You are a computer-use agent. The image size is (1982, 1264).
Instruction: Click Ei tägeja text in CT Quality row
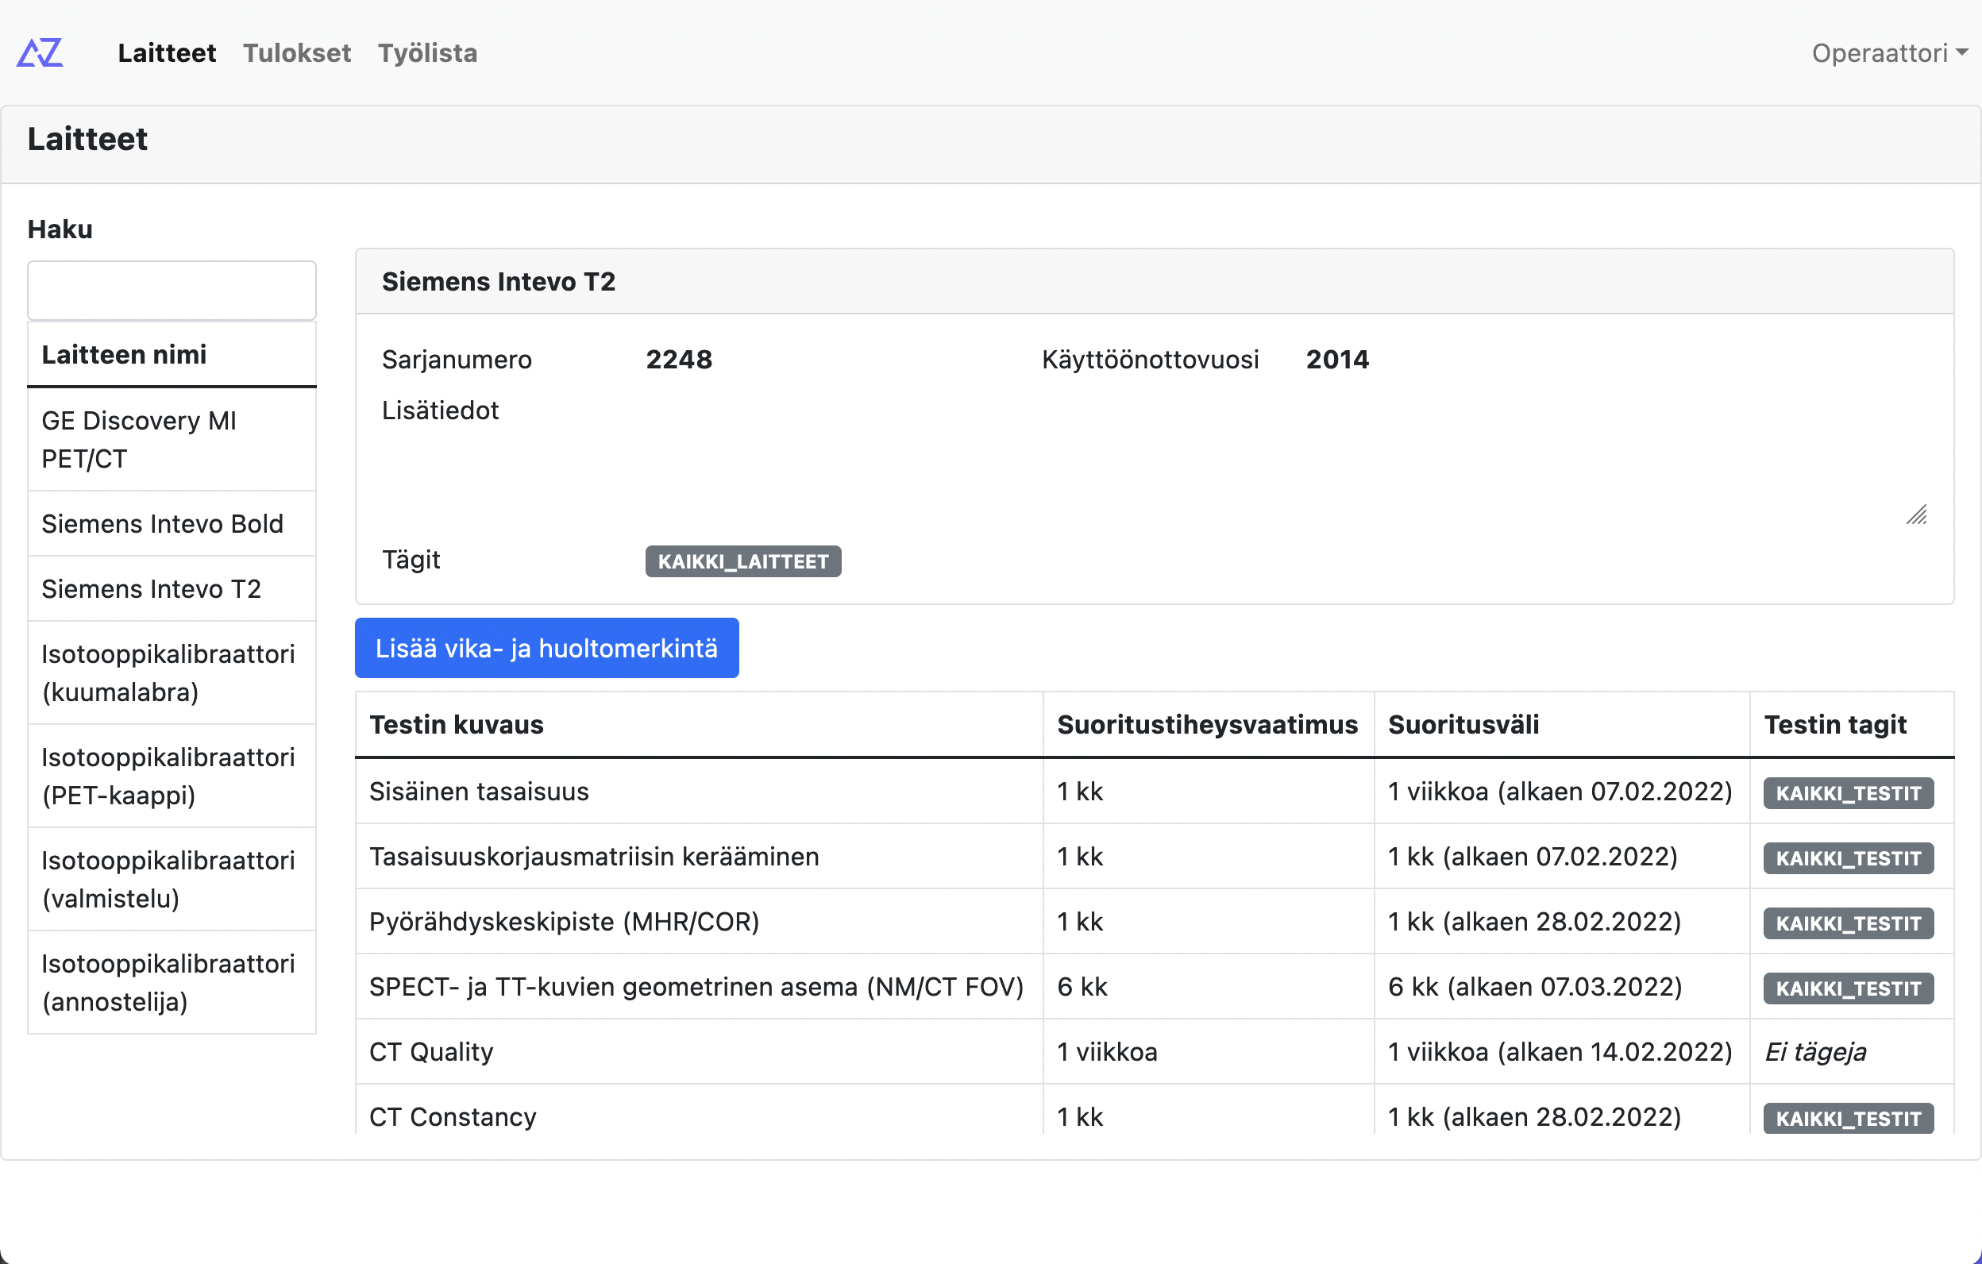(x=1815, y=1052)
